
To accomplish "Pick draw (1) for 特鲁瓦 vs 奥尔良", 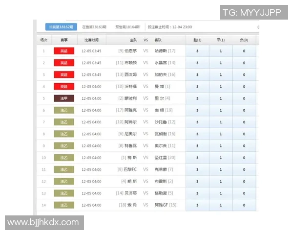I will click(x=221, y=146).
